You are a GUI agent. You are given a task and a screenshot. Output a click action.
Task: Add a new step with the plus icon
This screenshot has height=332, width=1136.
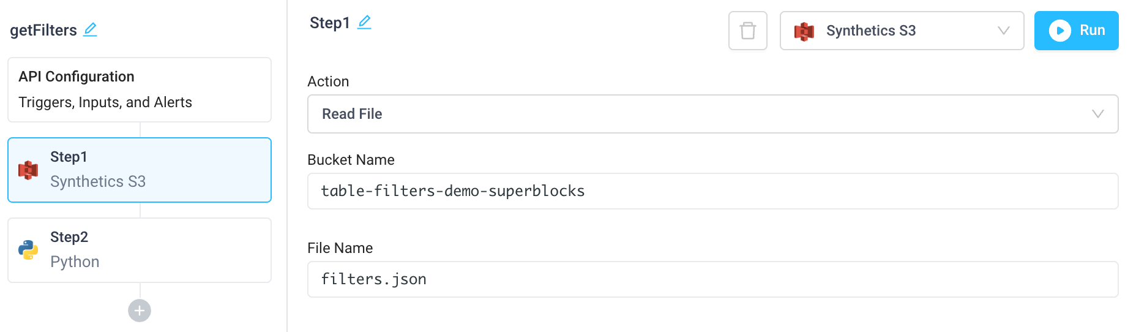140,311
